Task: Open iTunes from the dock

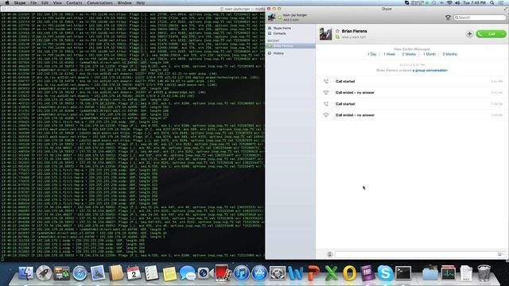Action: point(241,273)
